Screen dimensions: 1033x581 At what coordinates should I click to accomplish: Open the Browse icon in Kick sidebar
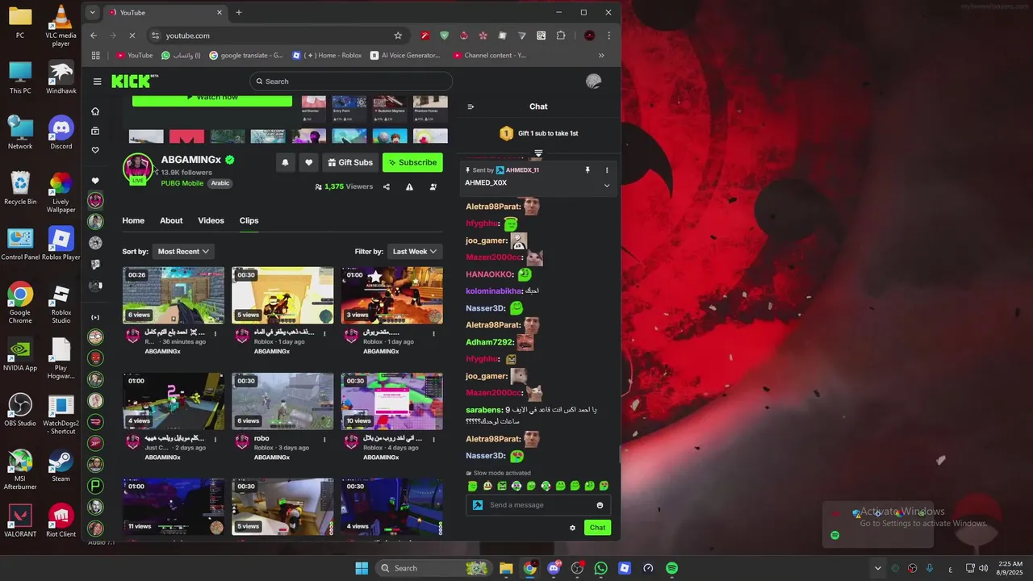[x=95, y=131]
